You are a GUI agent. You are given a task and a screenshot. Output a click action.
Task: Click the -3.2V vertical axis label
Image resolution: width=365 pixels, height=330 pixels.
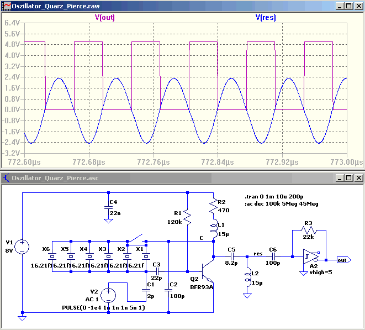(11, 153)
